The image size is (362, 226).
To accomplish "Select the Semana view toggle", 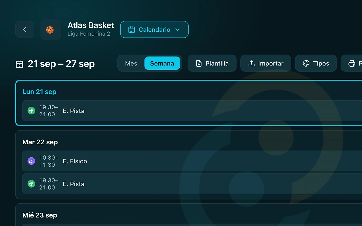I will pyautogui.click(x=162, y=63).
